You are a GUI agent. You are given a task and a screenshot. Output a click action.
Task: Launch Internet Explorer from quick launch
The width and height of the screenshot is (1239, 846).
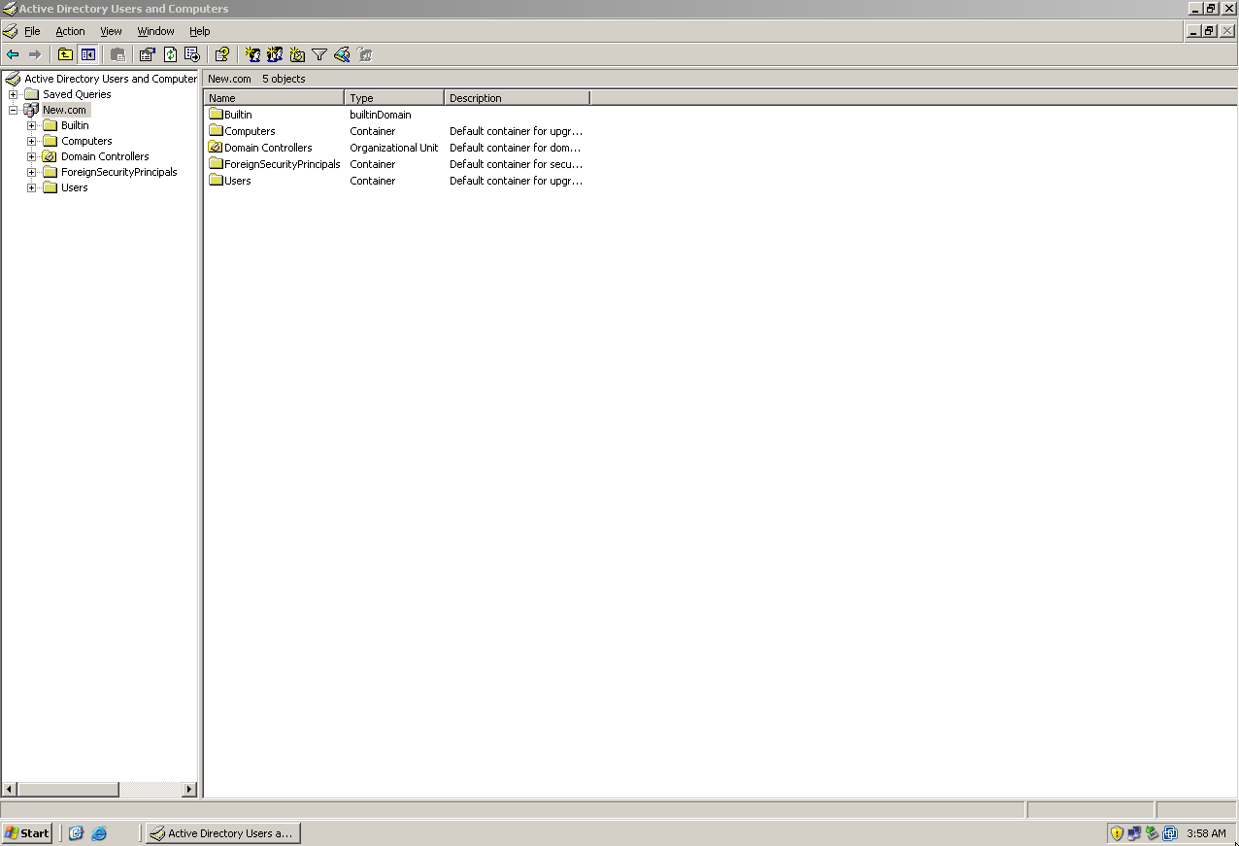tap(99, 833)
